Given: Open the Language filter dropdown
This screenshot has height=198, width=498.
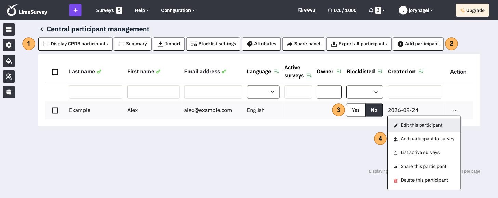Looking at the screenshot, I should [x=263, y=92].
